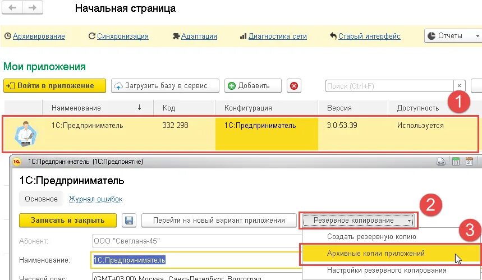Focus the Поиск (Ctrl+F) search field

click(389, 86)
